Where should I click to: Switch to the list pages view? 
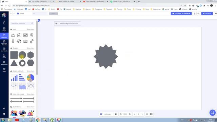[x=147, y=114]
